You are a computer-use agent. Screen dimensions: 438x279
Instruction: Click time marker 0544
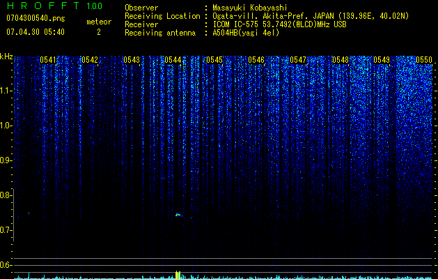click(173, 60)
